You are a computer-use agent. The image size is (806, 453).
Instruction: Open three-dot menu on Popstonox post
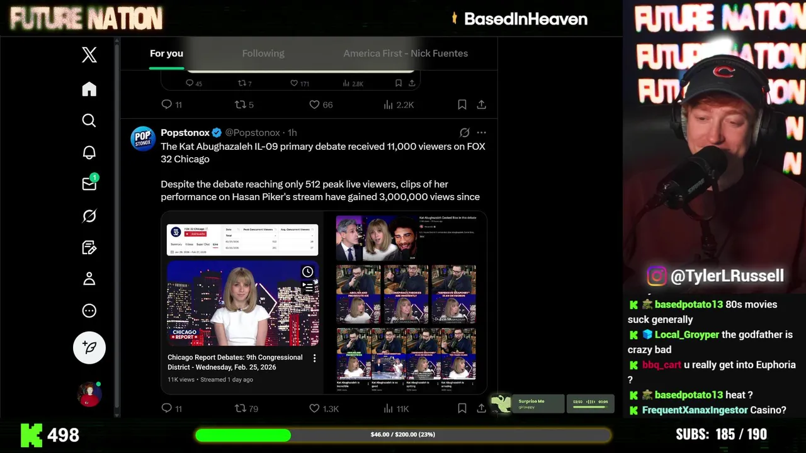click(x=482, y=133)
